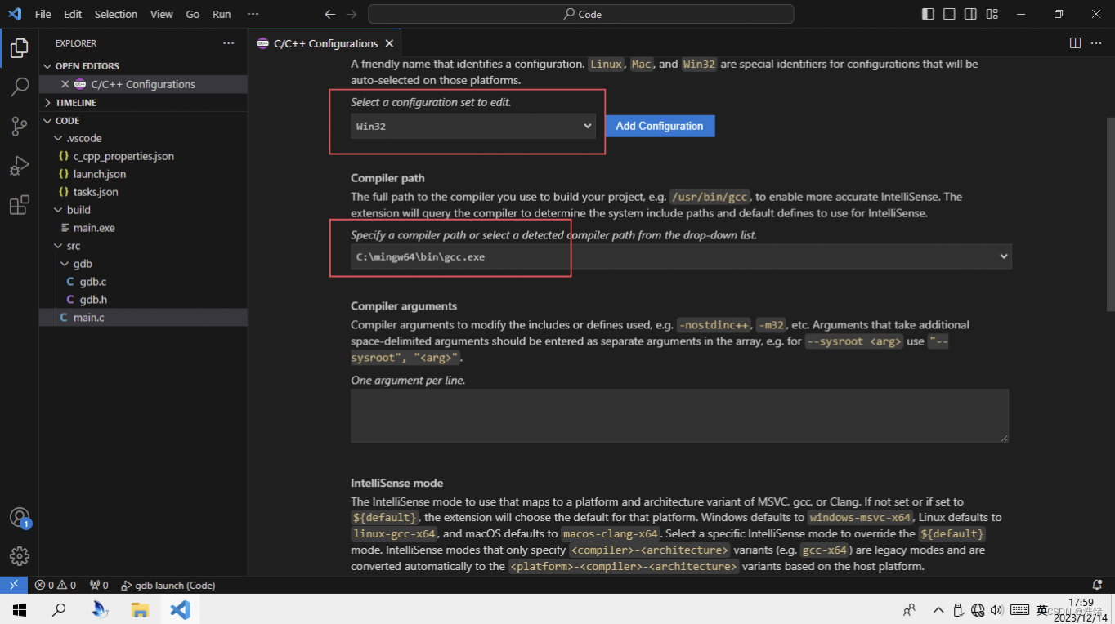Open the compiler path dropdown list
The height and width of the screenshot is (624, 1115).
click(1004, 256)
